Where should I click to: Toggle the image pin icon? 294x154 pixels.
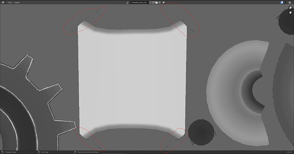coord(164,3)
